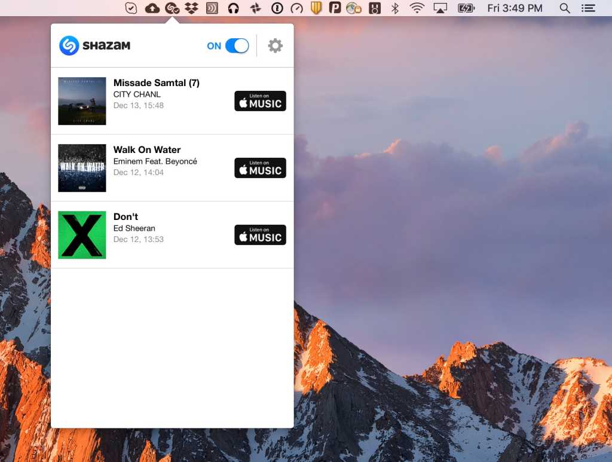The height and width of the screenshot is (462, 612).
Task: Open the battery status menu
Action: point(466,8)
